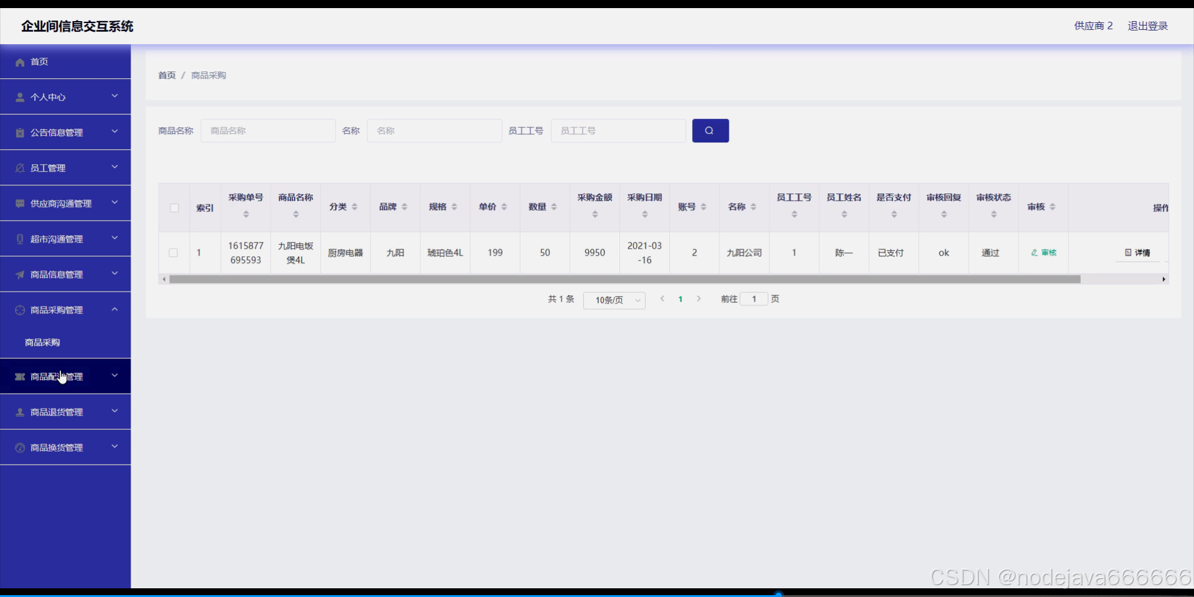
Task: Expand 供应商沟通管理 menu chevron
Action: coord(114,203)
